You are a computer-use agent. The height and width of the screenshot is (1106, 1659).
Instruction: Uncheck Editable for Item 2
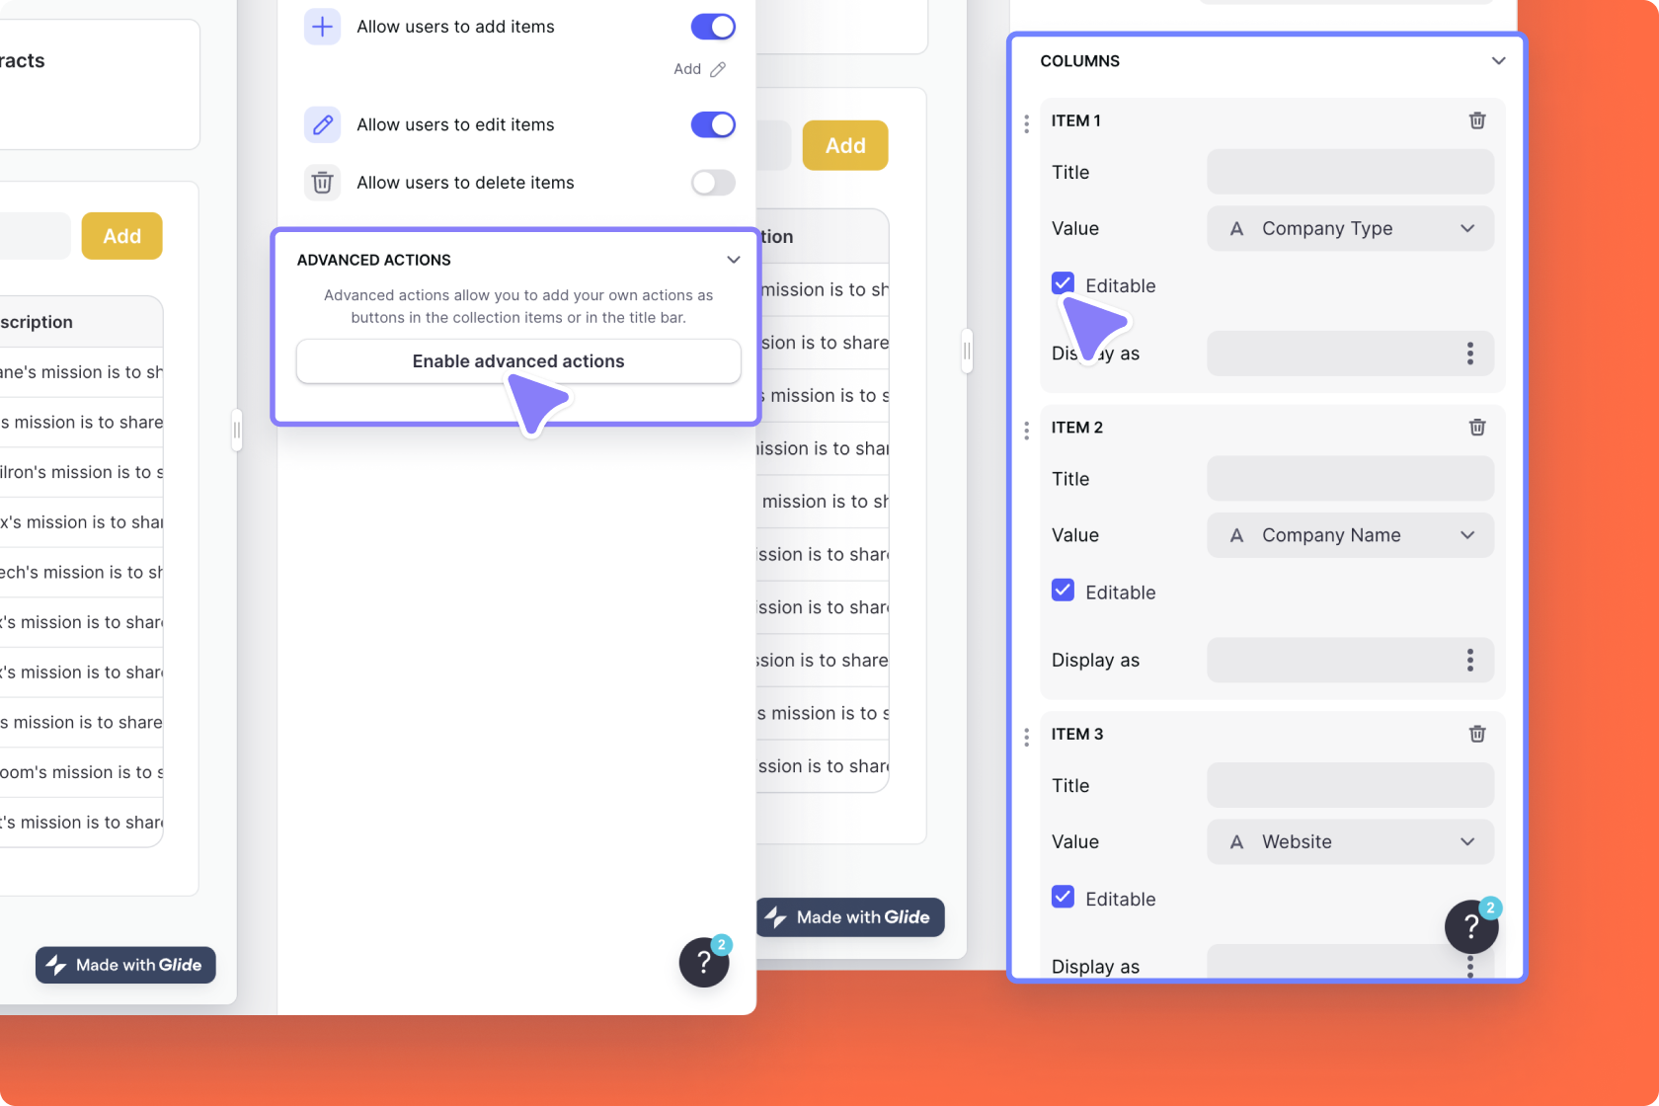(x=1063, y=591)
